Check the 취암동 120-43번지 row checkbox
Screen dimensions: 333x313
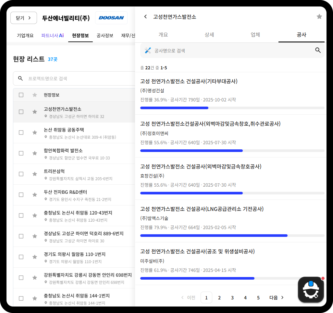click(x=21, y=215)
